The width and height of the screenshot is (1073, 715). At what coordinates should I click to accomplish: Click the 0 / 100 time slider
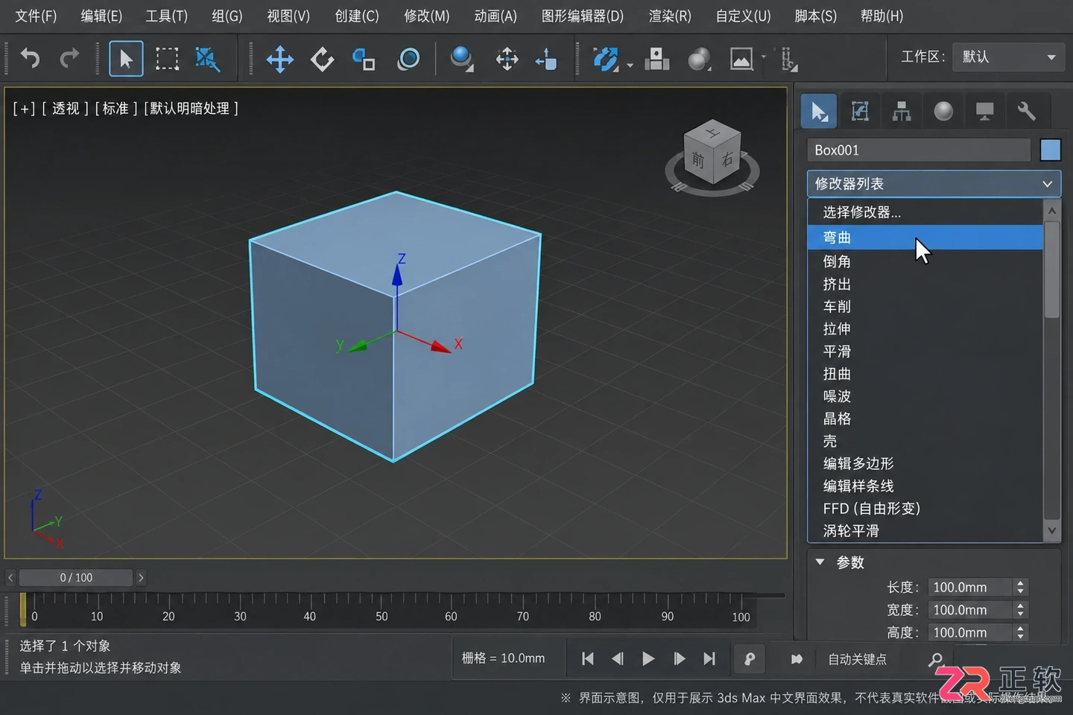pos(76,578)
